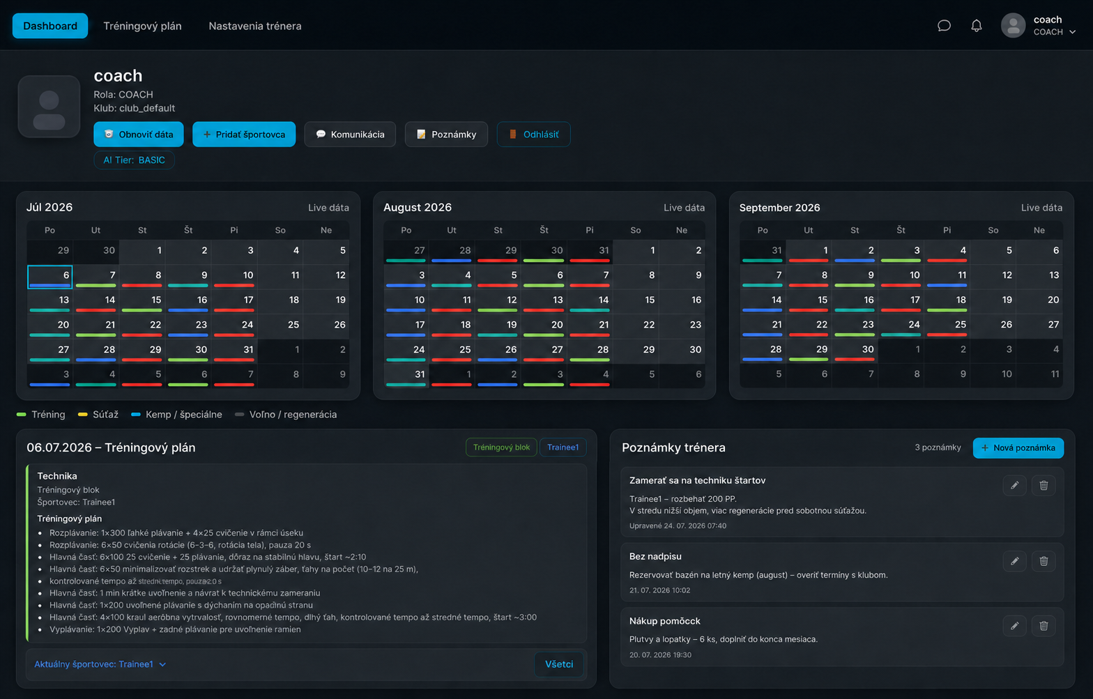Click the blue Kemp / špeciálne legend swatch
The width and height of the screenshot is (1093, 699).
[x=136, y=415]
